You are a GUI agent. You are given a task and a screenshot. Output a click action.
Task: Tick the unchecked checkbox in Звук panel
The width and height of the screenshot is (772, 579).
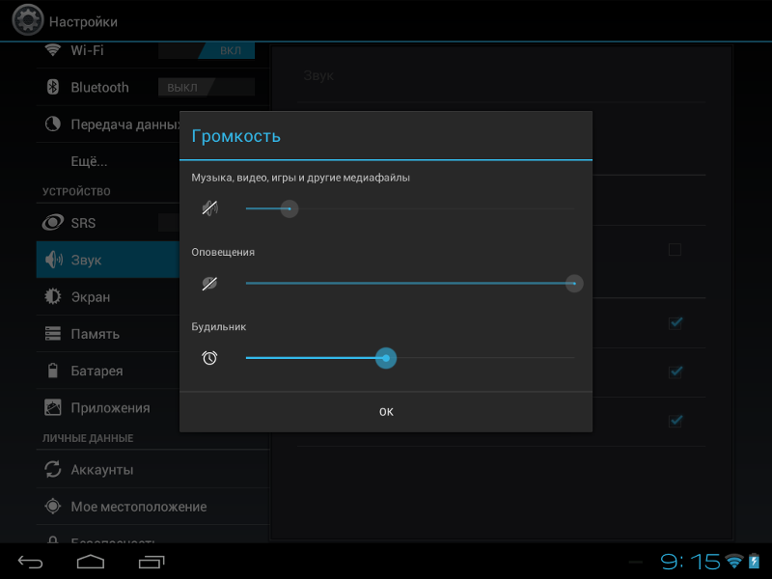click(x=675, y=250)
